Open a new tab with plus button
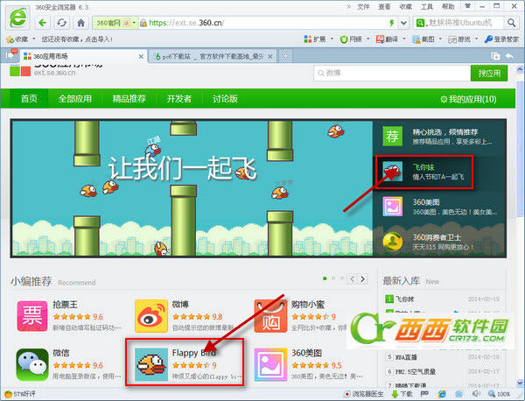The width and height of the screenshot is (525, 401). tap(285, 56)
